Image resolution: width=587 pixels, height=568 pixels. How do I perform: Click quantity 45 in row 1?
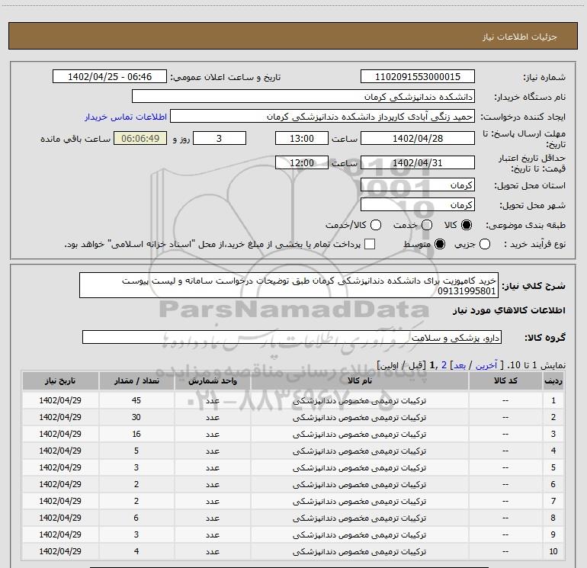tap(136, 400)
